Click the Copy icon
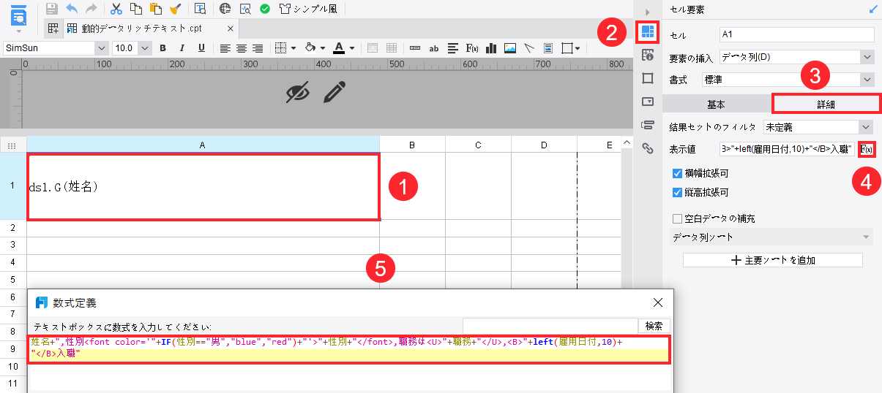This screenshot has height=393, width=882. pos(135,9)
